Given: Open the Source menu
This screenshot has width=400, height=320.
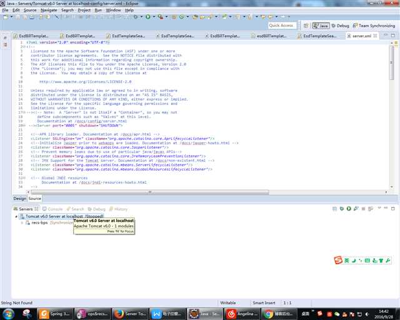Looking at the screenshot, I should [30, 10].
